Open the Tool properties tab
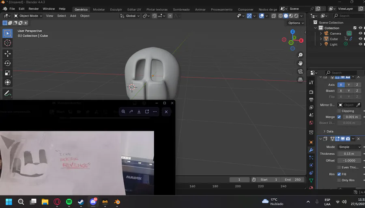The height and width of the screenshot is (208, 365). click(x=311, y=82)
